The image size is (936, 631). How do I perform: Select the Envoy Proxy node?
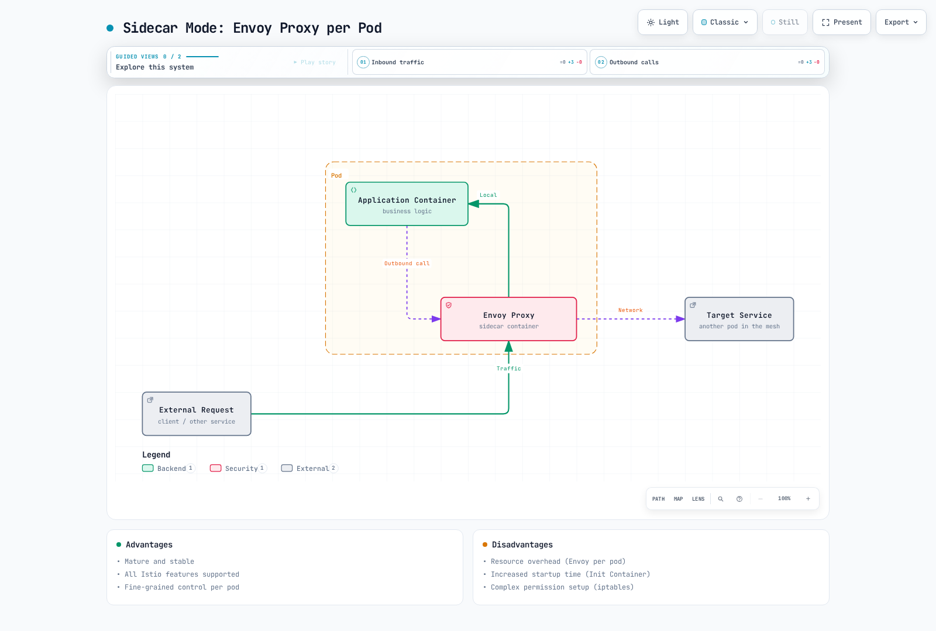click(x=509, y=319)
